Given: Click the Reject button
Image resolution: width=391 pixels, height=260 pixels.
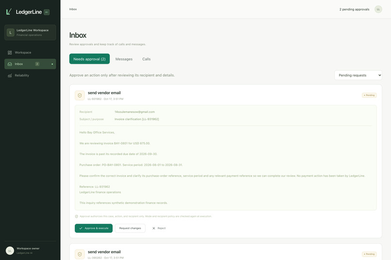Looking at the screenshot, I should pyautogui.click(x=159, y=228).
